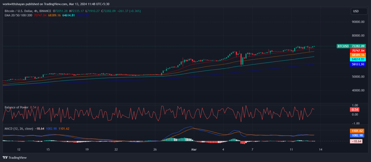Viewport: 371px width, 162px height.
Task: Click the pink -18.64 histogram axis tag
Action: click(356, 141)
